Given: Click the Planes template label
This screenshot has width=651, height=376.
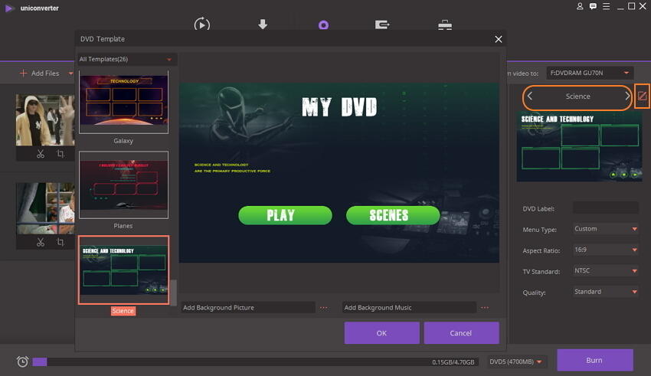Looking at the screenshot, I should (x=123, y=226).
